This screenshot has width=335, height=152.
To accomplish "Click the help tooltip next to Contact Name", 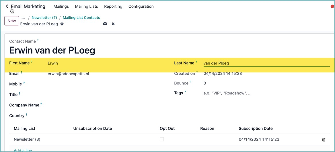I will click(38, 40).
